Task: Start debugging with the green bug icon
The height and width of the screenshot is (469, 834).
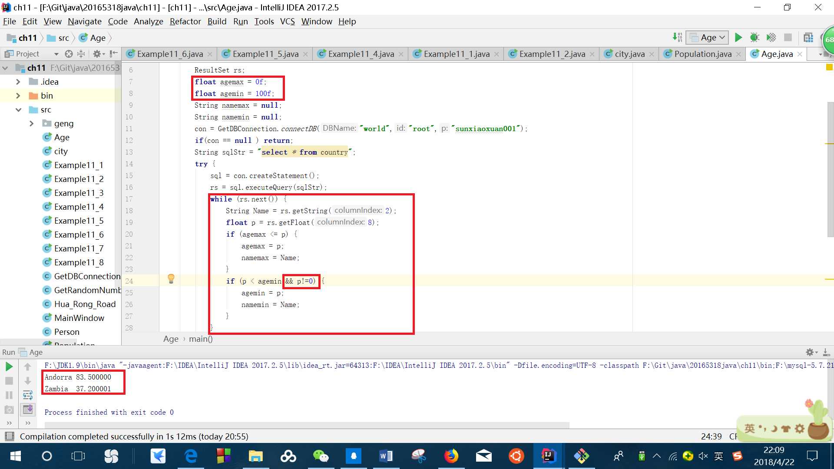Action: coord(755,38)
